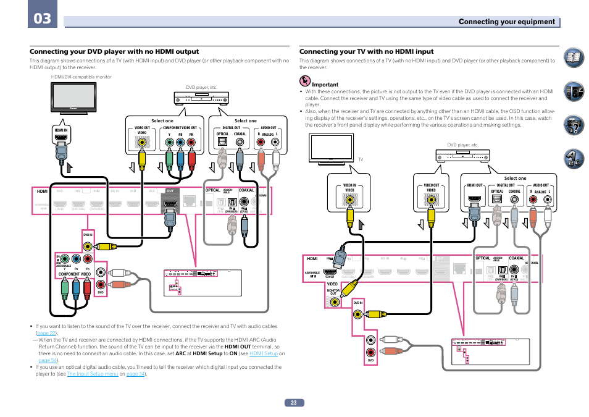Click the 'MONITOR OUT' label on right receiver panel

(x=333, y=292)
